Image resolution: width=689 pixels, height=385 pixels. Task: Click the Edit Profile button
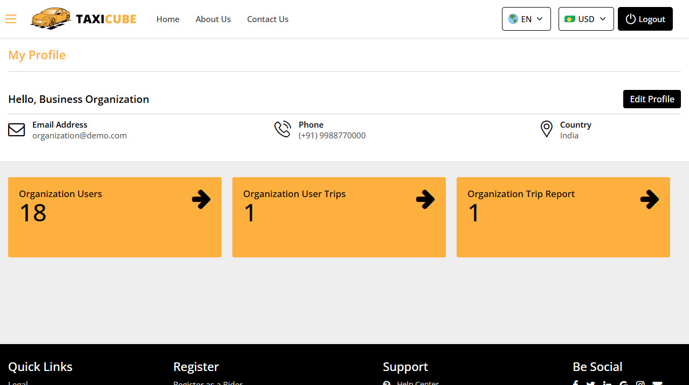coord(652,99)
